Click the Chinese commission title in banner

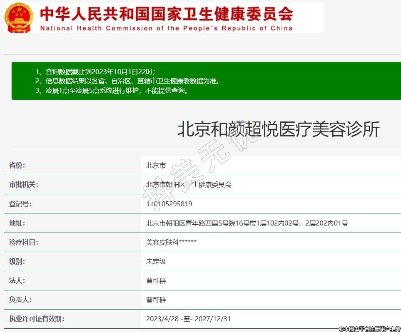click(167, 13)
